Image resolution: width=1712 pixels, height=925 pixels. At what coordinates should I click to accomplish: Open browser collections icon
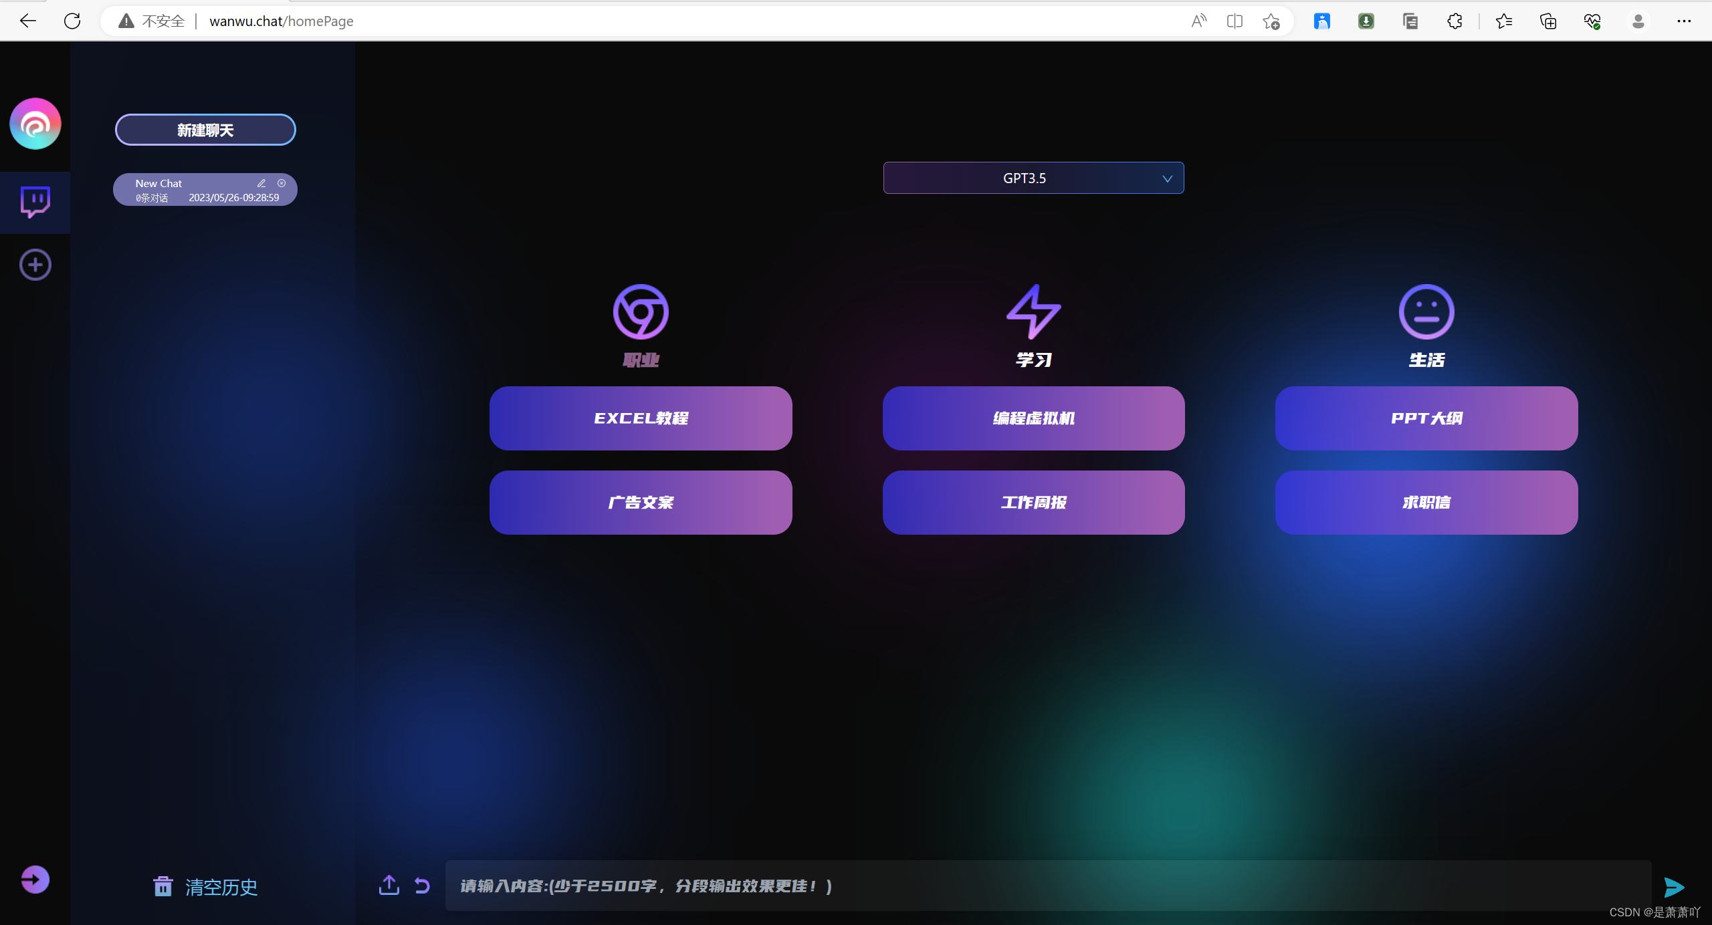pos(1548,21)
